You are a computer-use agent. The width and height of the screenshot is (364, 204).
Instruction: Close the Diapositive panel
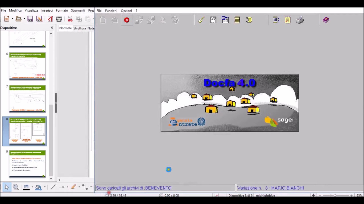(x=52, y=28)
